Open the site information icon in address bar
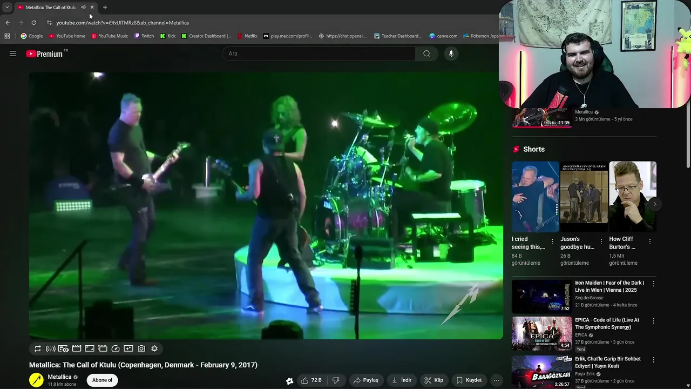Screen dimensions: 691x389 click(49, 23)
